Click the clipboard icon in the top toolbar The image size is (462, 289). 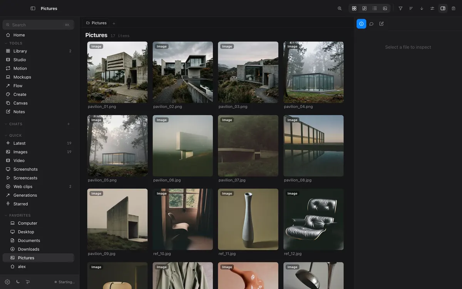tap(454, 8)
